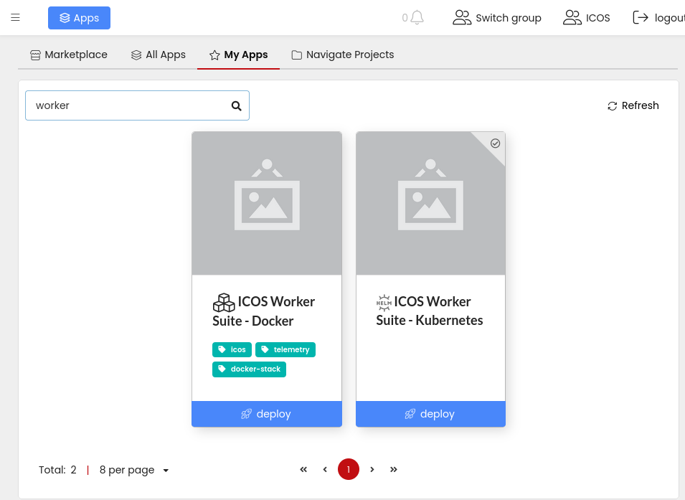Click the All Apps layers icon
Image resolution: width=685 pixels, height=500 pixels.
[136, 55]
